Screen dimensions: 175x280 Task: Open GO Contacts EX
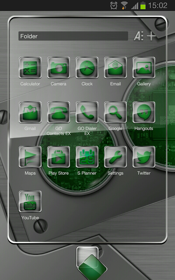tap(59, 112)
